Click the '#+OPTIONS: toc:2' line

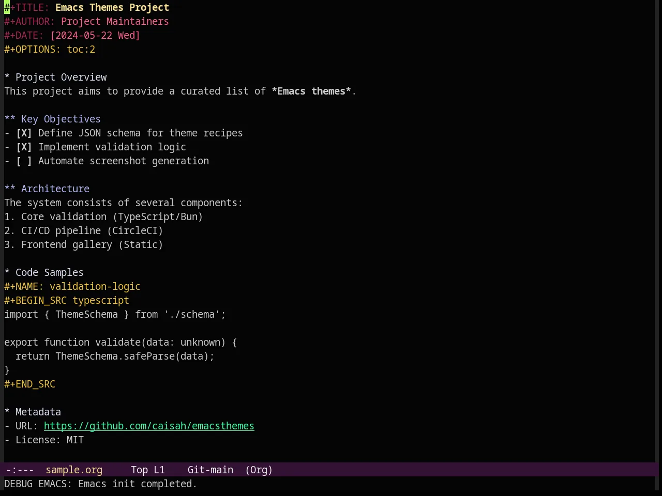[50, 49]
